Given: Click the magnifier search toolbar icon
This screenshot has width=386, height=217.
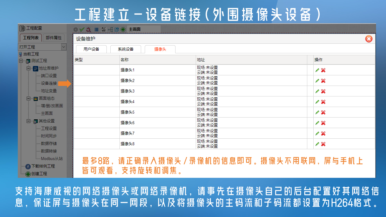Looking at the screenshot, I should tap(88, 30).
